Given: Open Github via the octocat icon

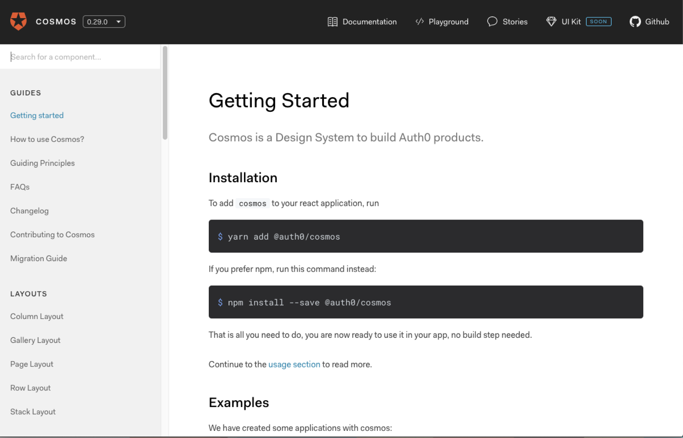Looking at the screenshot, I should (635, 22).
